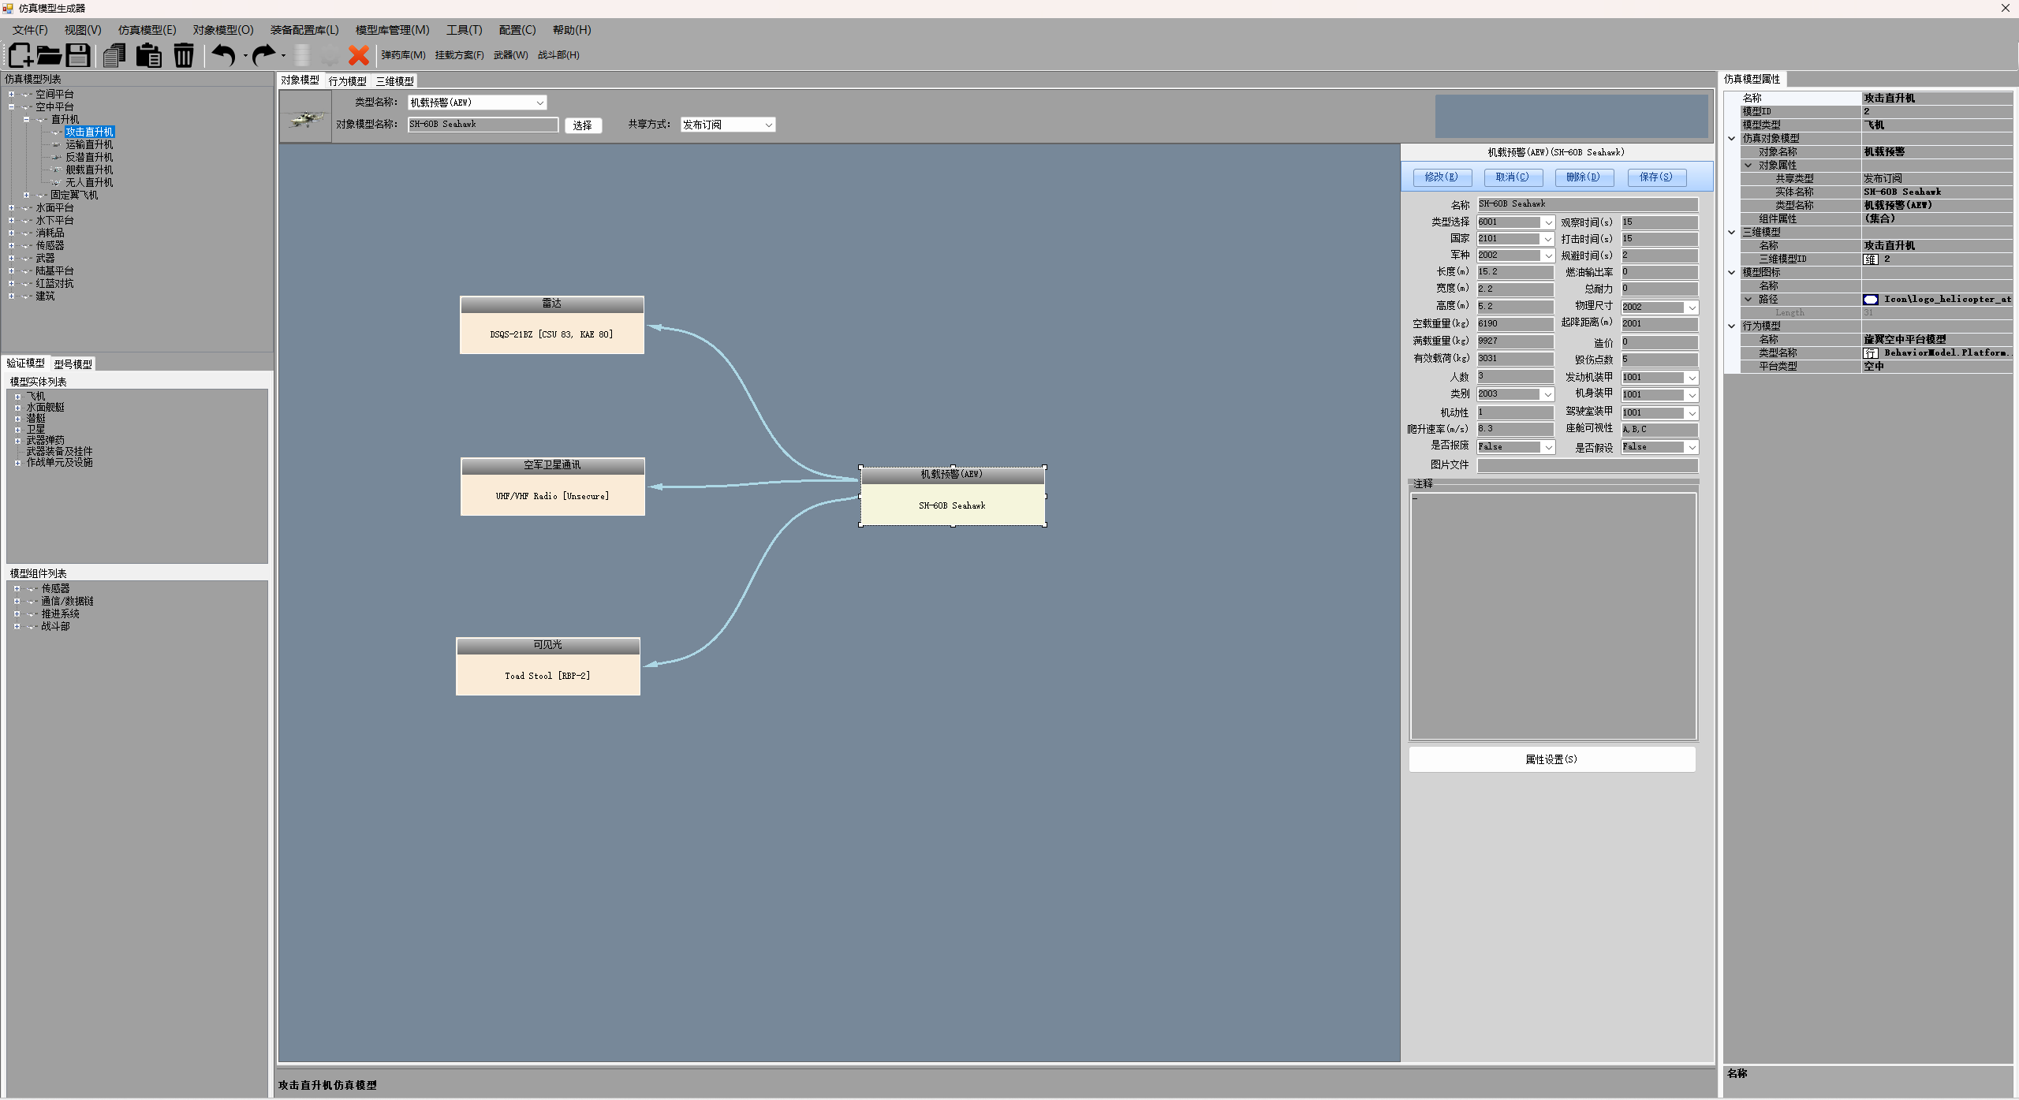This screenshot has height=1100, width=2019.
Task: Select 反潜直升机 in the model tree
Action: pos(89,158)
